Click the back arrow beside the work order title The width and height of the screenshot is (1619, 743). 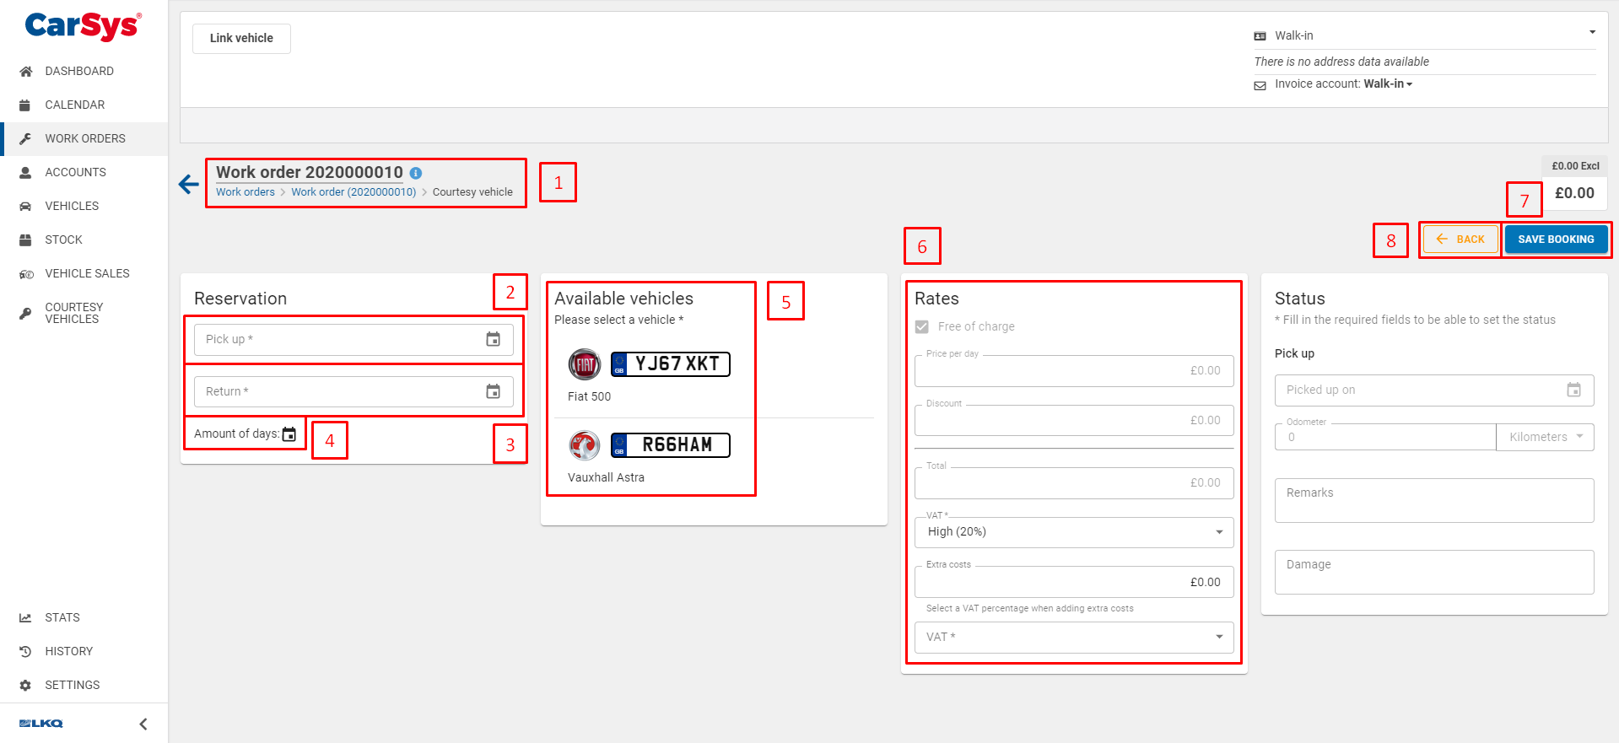pyautogui.click(x=187, y=184)
